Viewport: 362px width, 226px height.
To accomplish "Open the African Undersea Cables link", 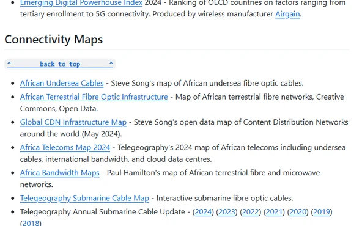I will click(x=62, y=83).
